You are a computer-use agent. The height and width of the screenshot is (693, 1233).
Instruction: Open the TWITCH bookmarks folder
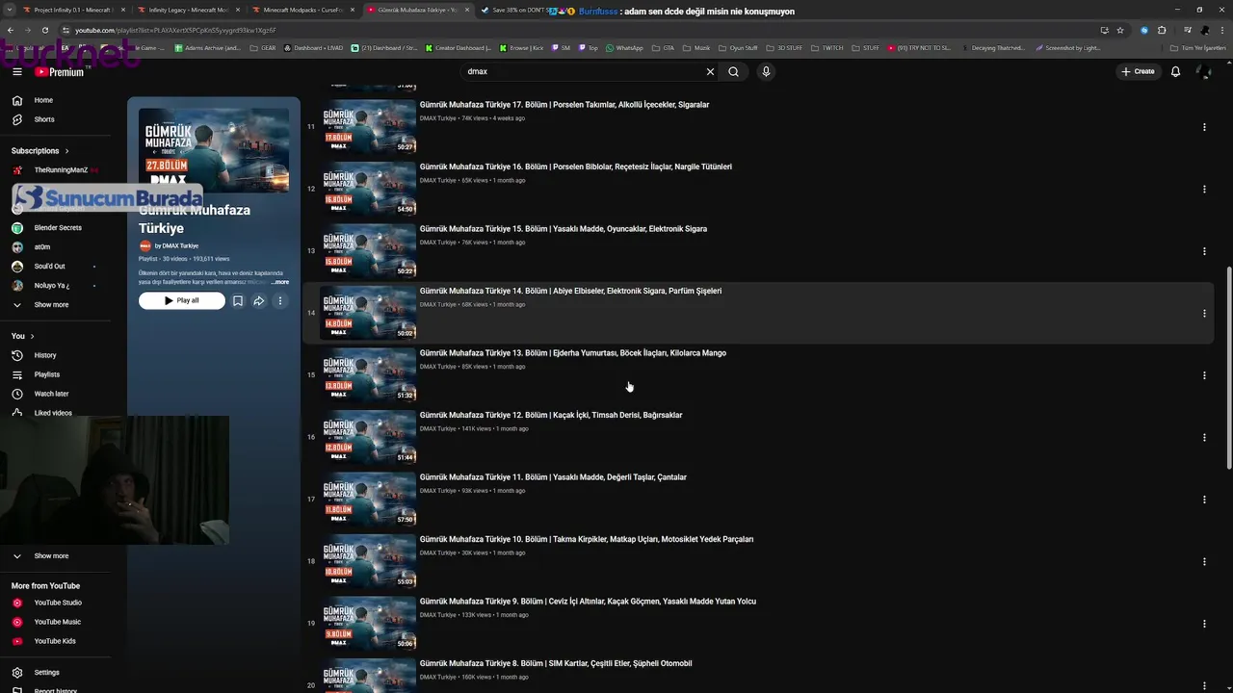pos(828,47)
